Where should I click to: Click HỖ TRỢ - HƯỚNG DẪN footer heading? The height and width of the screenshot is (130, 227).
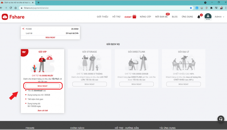coord(127,128)
